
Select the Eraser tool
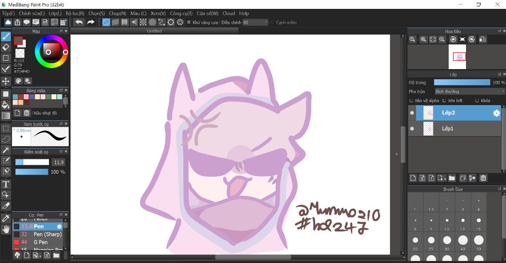pyautogui.click(x=6, y=47)
